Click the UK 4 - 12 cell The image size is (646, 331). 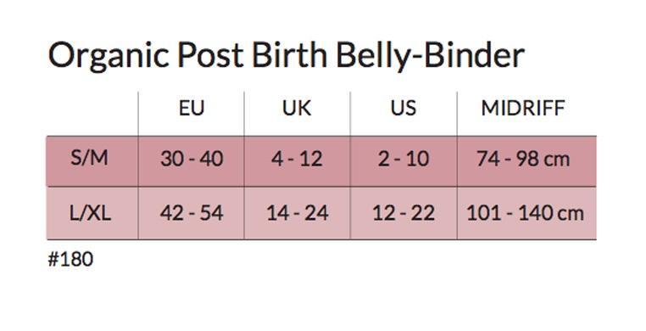[297, 159]
